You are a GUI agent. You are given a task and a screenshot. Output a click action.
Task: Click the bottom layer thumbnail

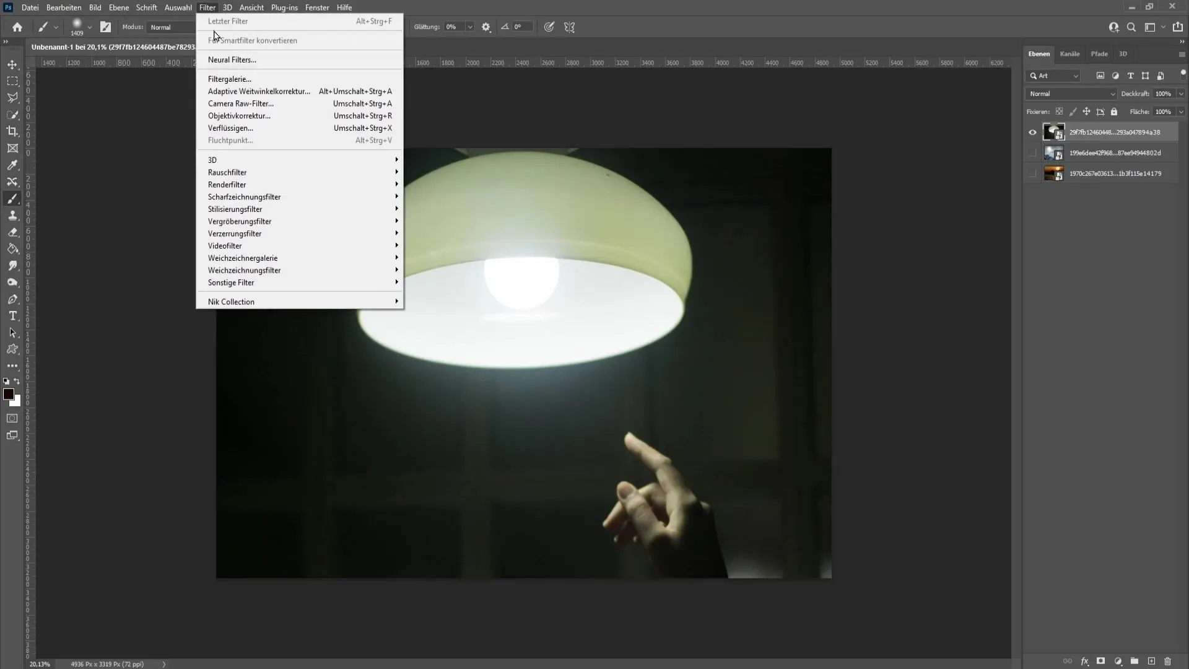click(1054, 172)
